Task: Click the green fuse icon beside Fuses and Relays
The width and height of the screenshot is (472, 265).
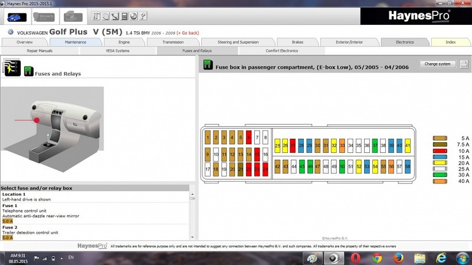Action: pyautogui.click(x=28, y=71)
